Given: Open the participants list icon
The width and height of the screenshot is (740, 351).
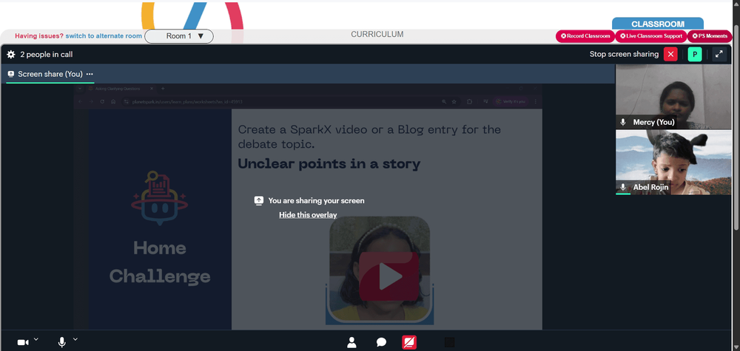Looking at the screenshot, I should pos(351,342).
